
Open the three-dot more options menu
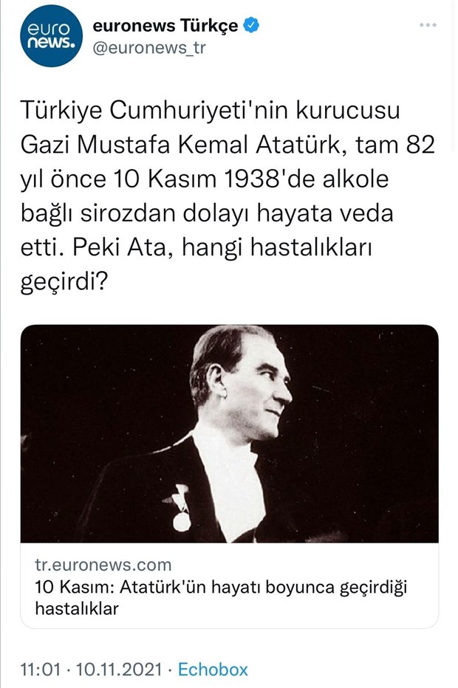point(428,25)
